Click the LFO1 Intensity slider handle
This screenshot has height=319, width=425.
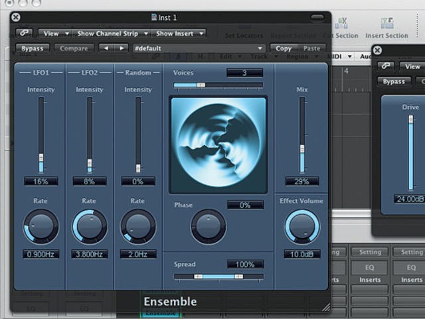click(x=41, y=158)
